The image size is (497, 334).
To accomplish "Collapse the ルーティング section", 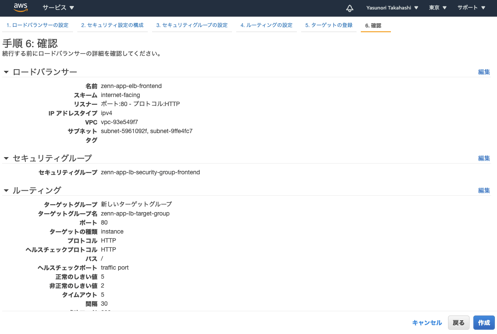I will tap(6, 190).
